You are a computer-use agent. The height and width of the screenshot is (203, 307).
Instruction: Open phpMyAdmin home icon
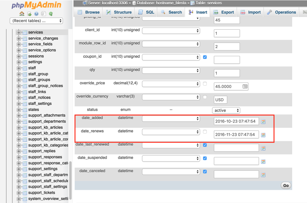22,14
